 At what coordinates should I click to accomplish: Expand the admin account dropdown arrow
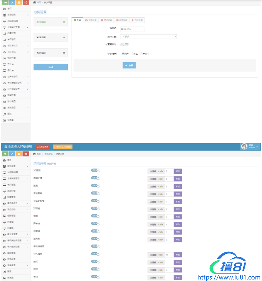click(x=257, y=146)
